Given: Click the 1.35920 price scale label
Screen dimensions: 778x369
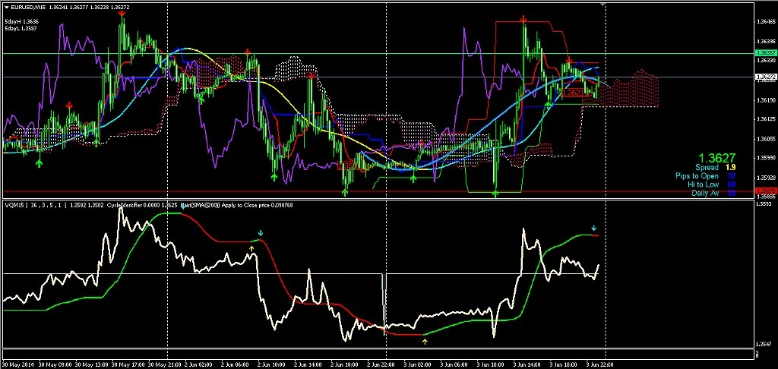Looking at the screenshot, I should (766, 178).
